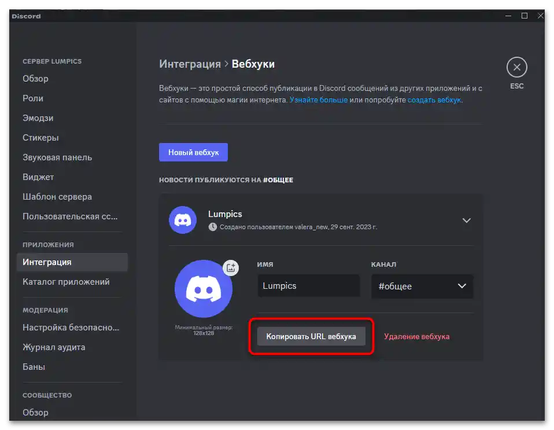Viewport: 554px width, 430px height.
Task: Select Интеграция in the sidebar
Action: coord(72,262)
